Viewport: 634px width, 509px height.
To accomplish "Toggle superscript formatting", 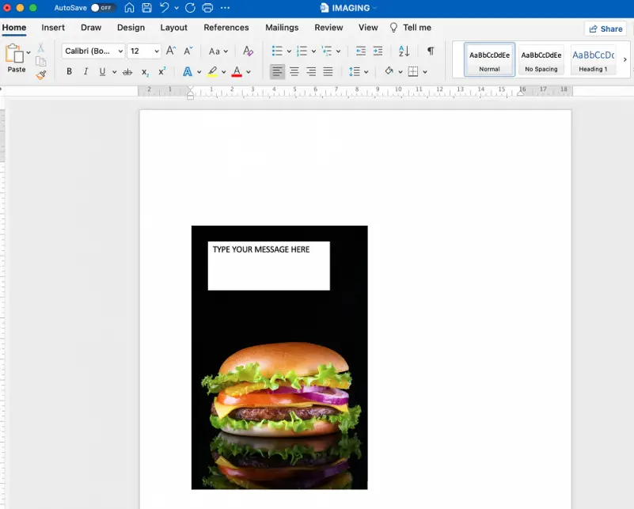I will (161, 71).
